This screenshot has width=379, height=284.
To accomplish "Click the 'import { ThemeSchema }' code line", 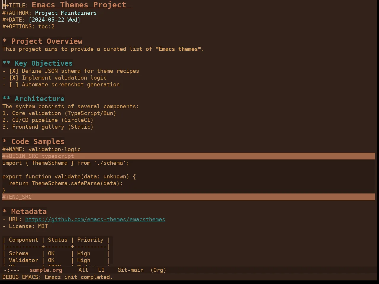I will [x=66, y=163].
